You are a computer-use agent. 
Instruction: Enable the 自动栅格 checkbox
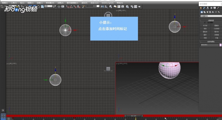(x=205, y=23)
